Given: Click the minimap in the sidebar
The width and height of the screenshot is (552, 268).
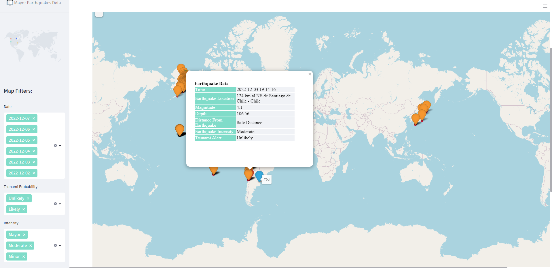Looking at the screenshot, I should (x=32, y=46).
